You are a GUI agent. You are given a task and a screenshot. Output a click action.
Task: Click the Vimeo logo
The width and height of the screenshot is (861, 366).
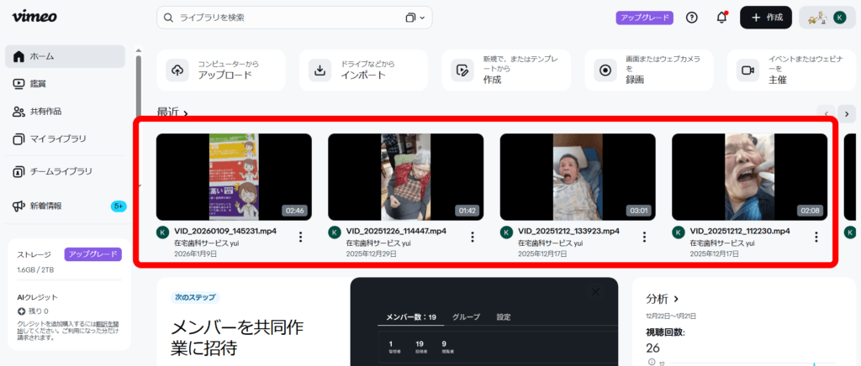click(x=34, y=18)
